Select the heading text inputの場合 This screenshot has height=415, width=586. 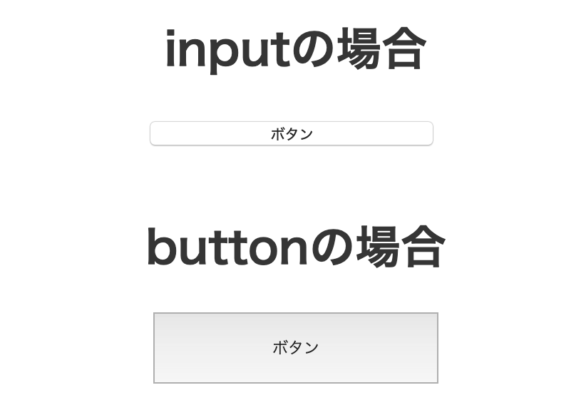(x=293, y=48)
